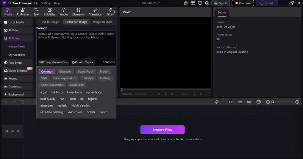This screenshot has width=303, height=159.
Task: Open the Prompt Generator dropdown
Action: pyautogui.click(x=53, y=62)
